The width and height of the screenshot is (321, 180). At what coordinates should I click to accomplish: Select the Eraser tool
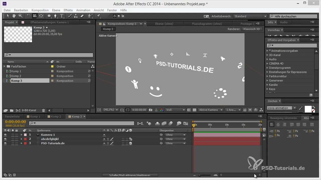(x=82, y=16)
